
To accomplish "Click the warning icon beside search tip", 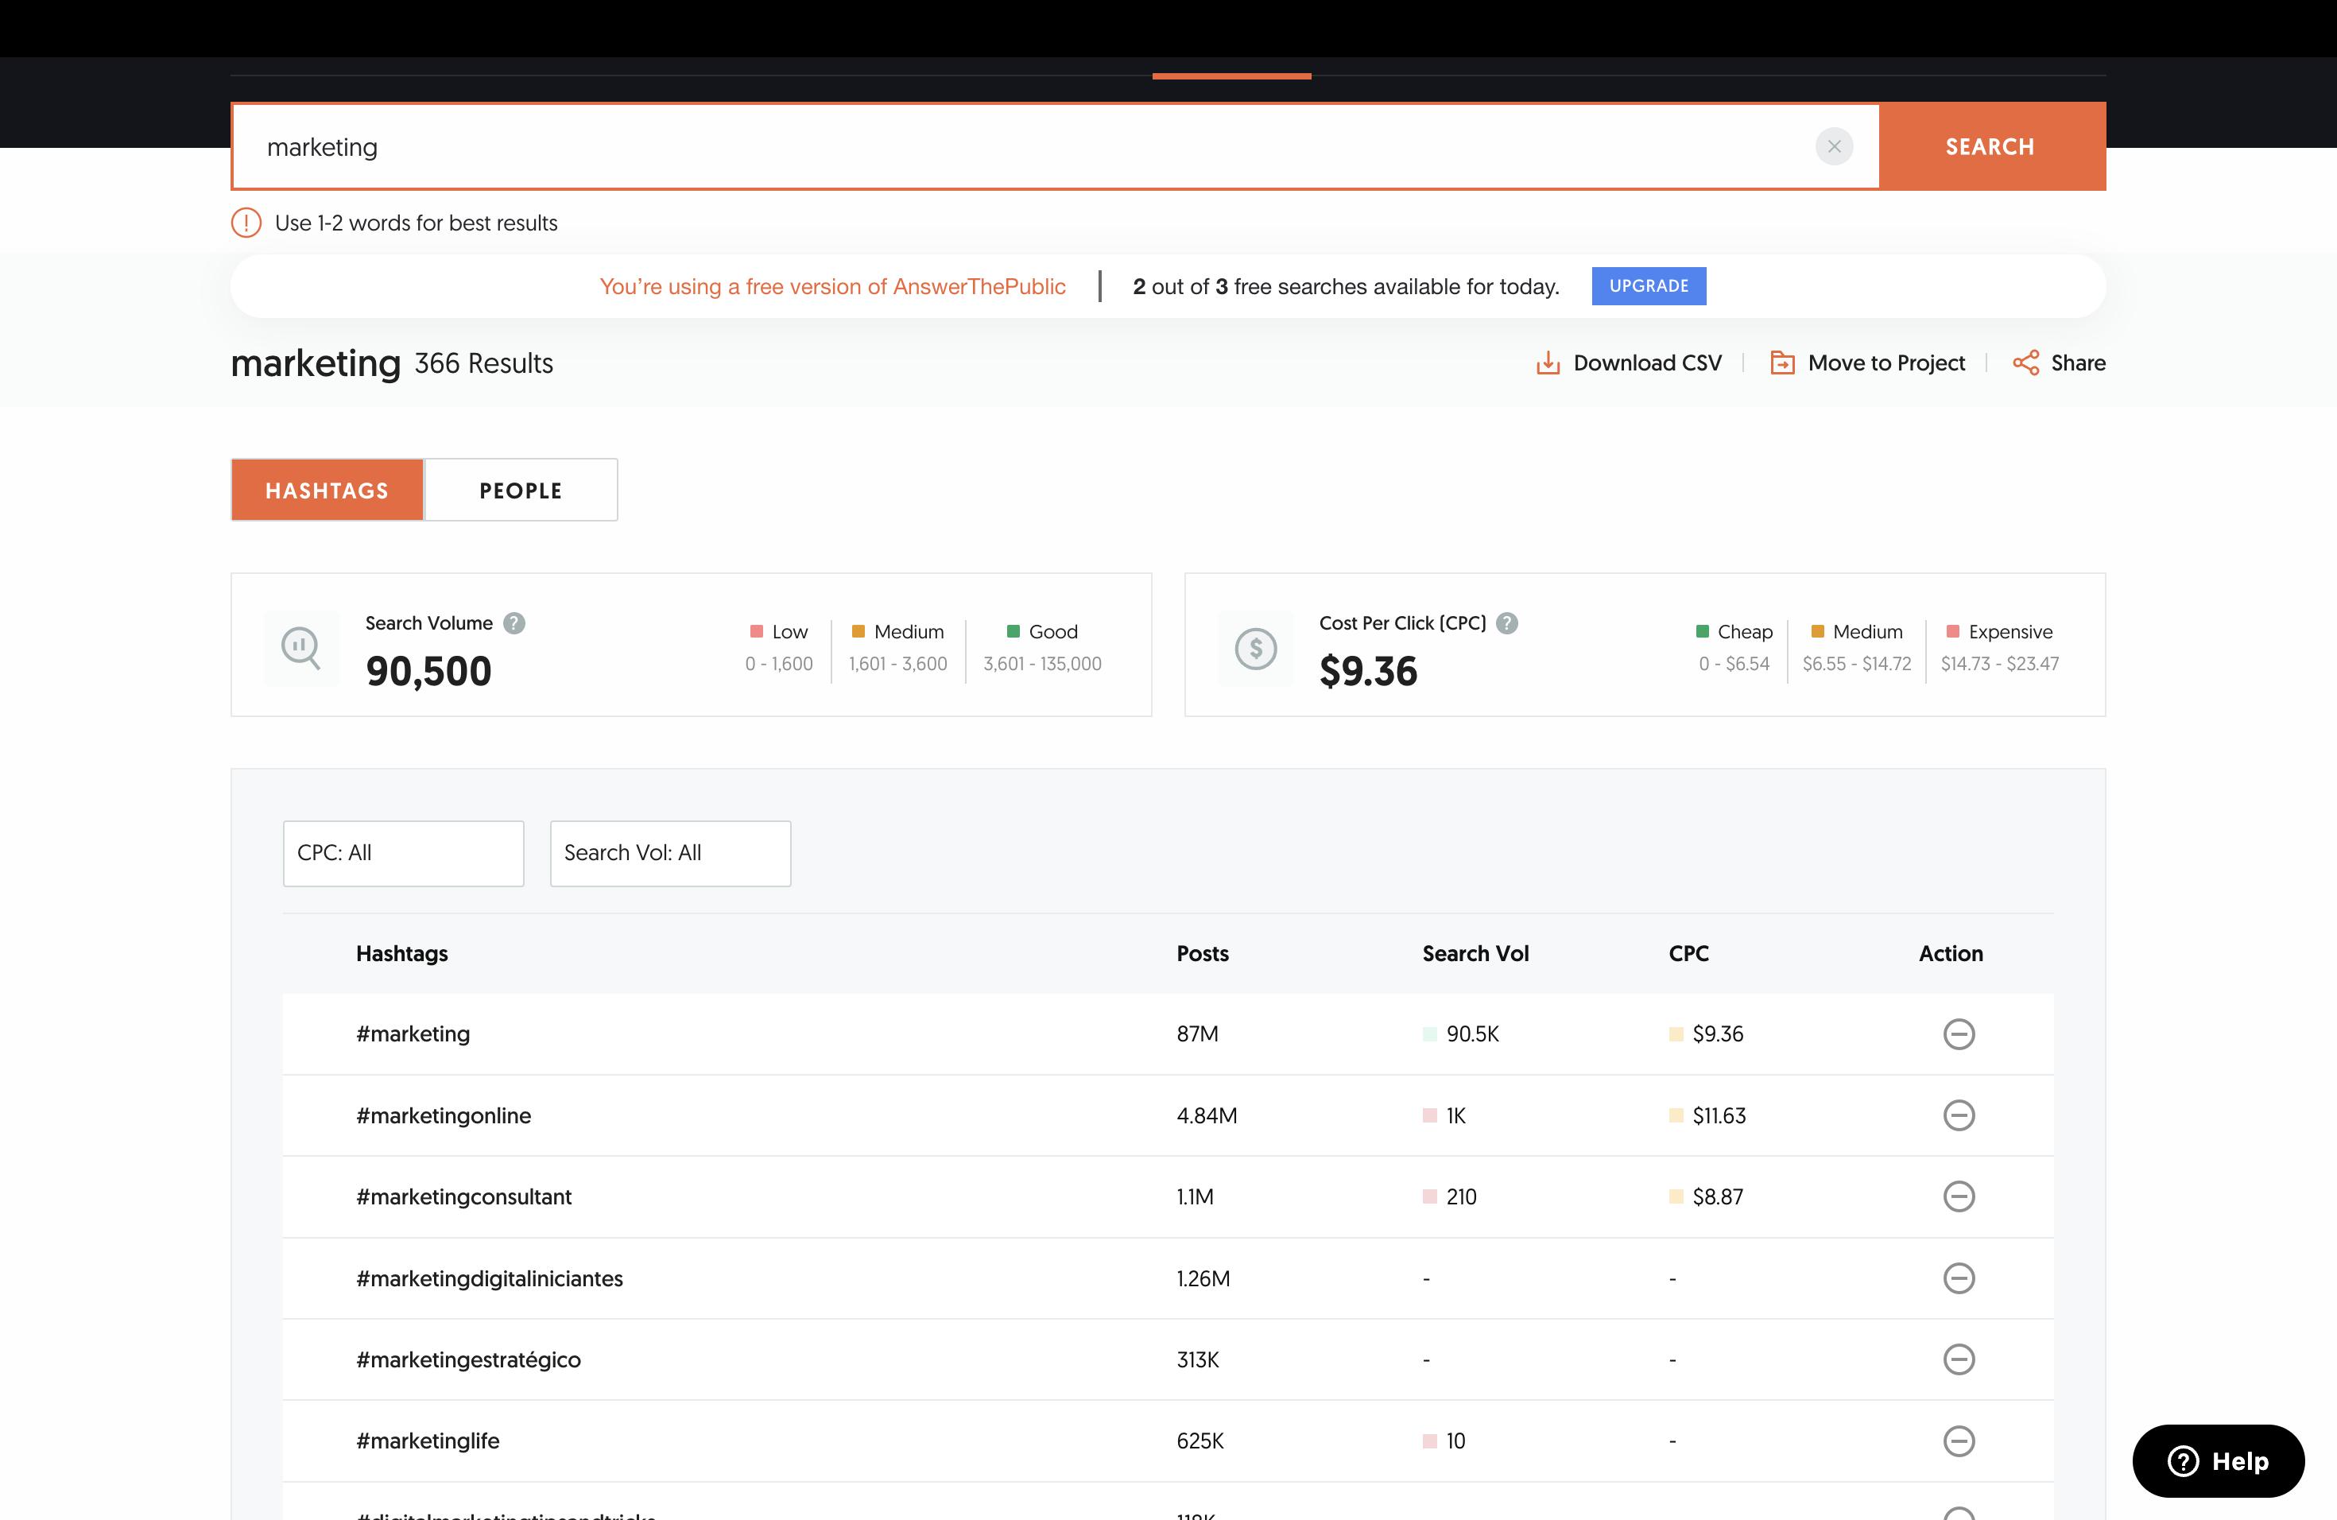I will (x=246, y=223).
